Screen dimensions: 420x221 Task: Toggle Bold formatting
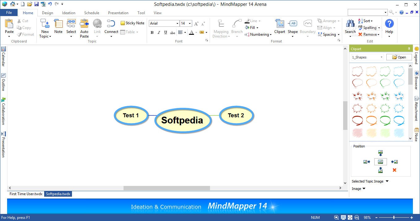click(x=152, y=32)
